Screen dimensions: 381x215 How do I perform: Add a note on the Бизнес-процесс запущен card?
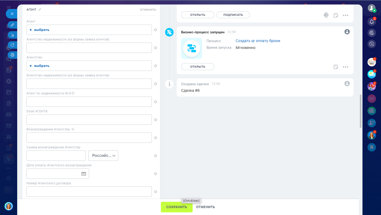click(336, 67)
